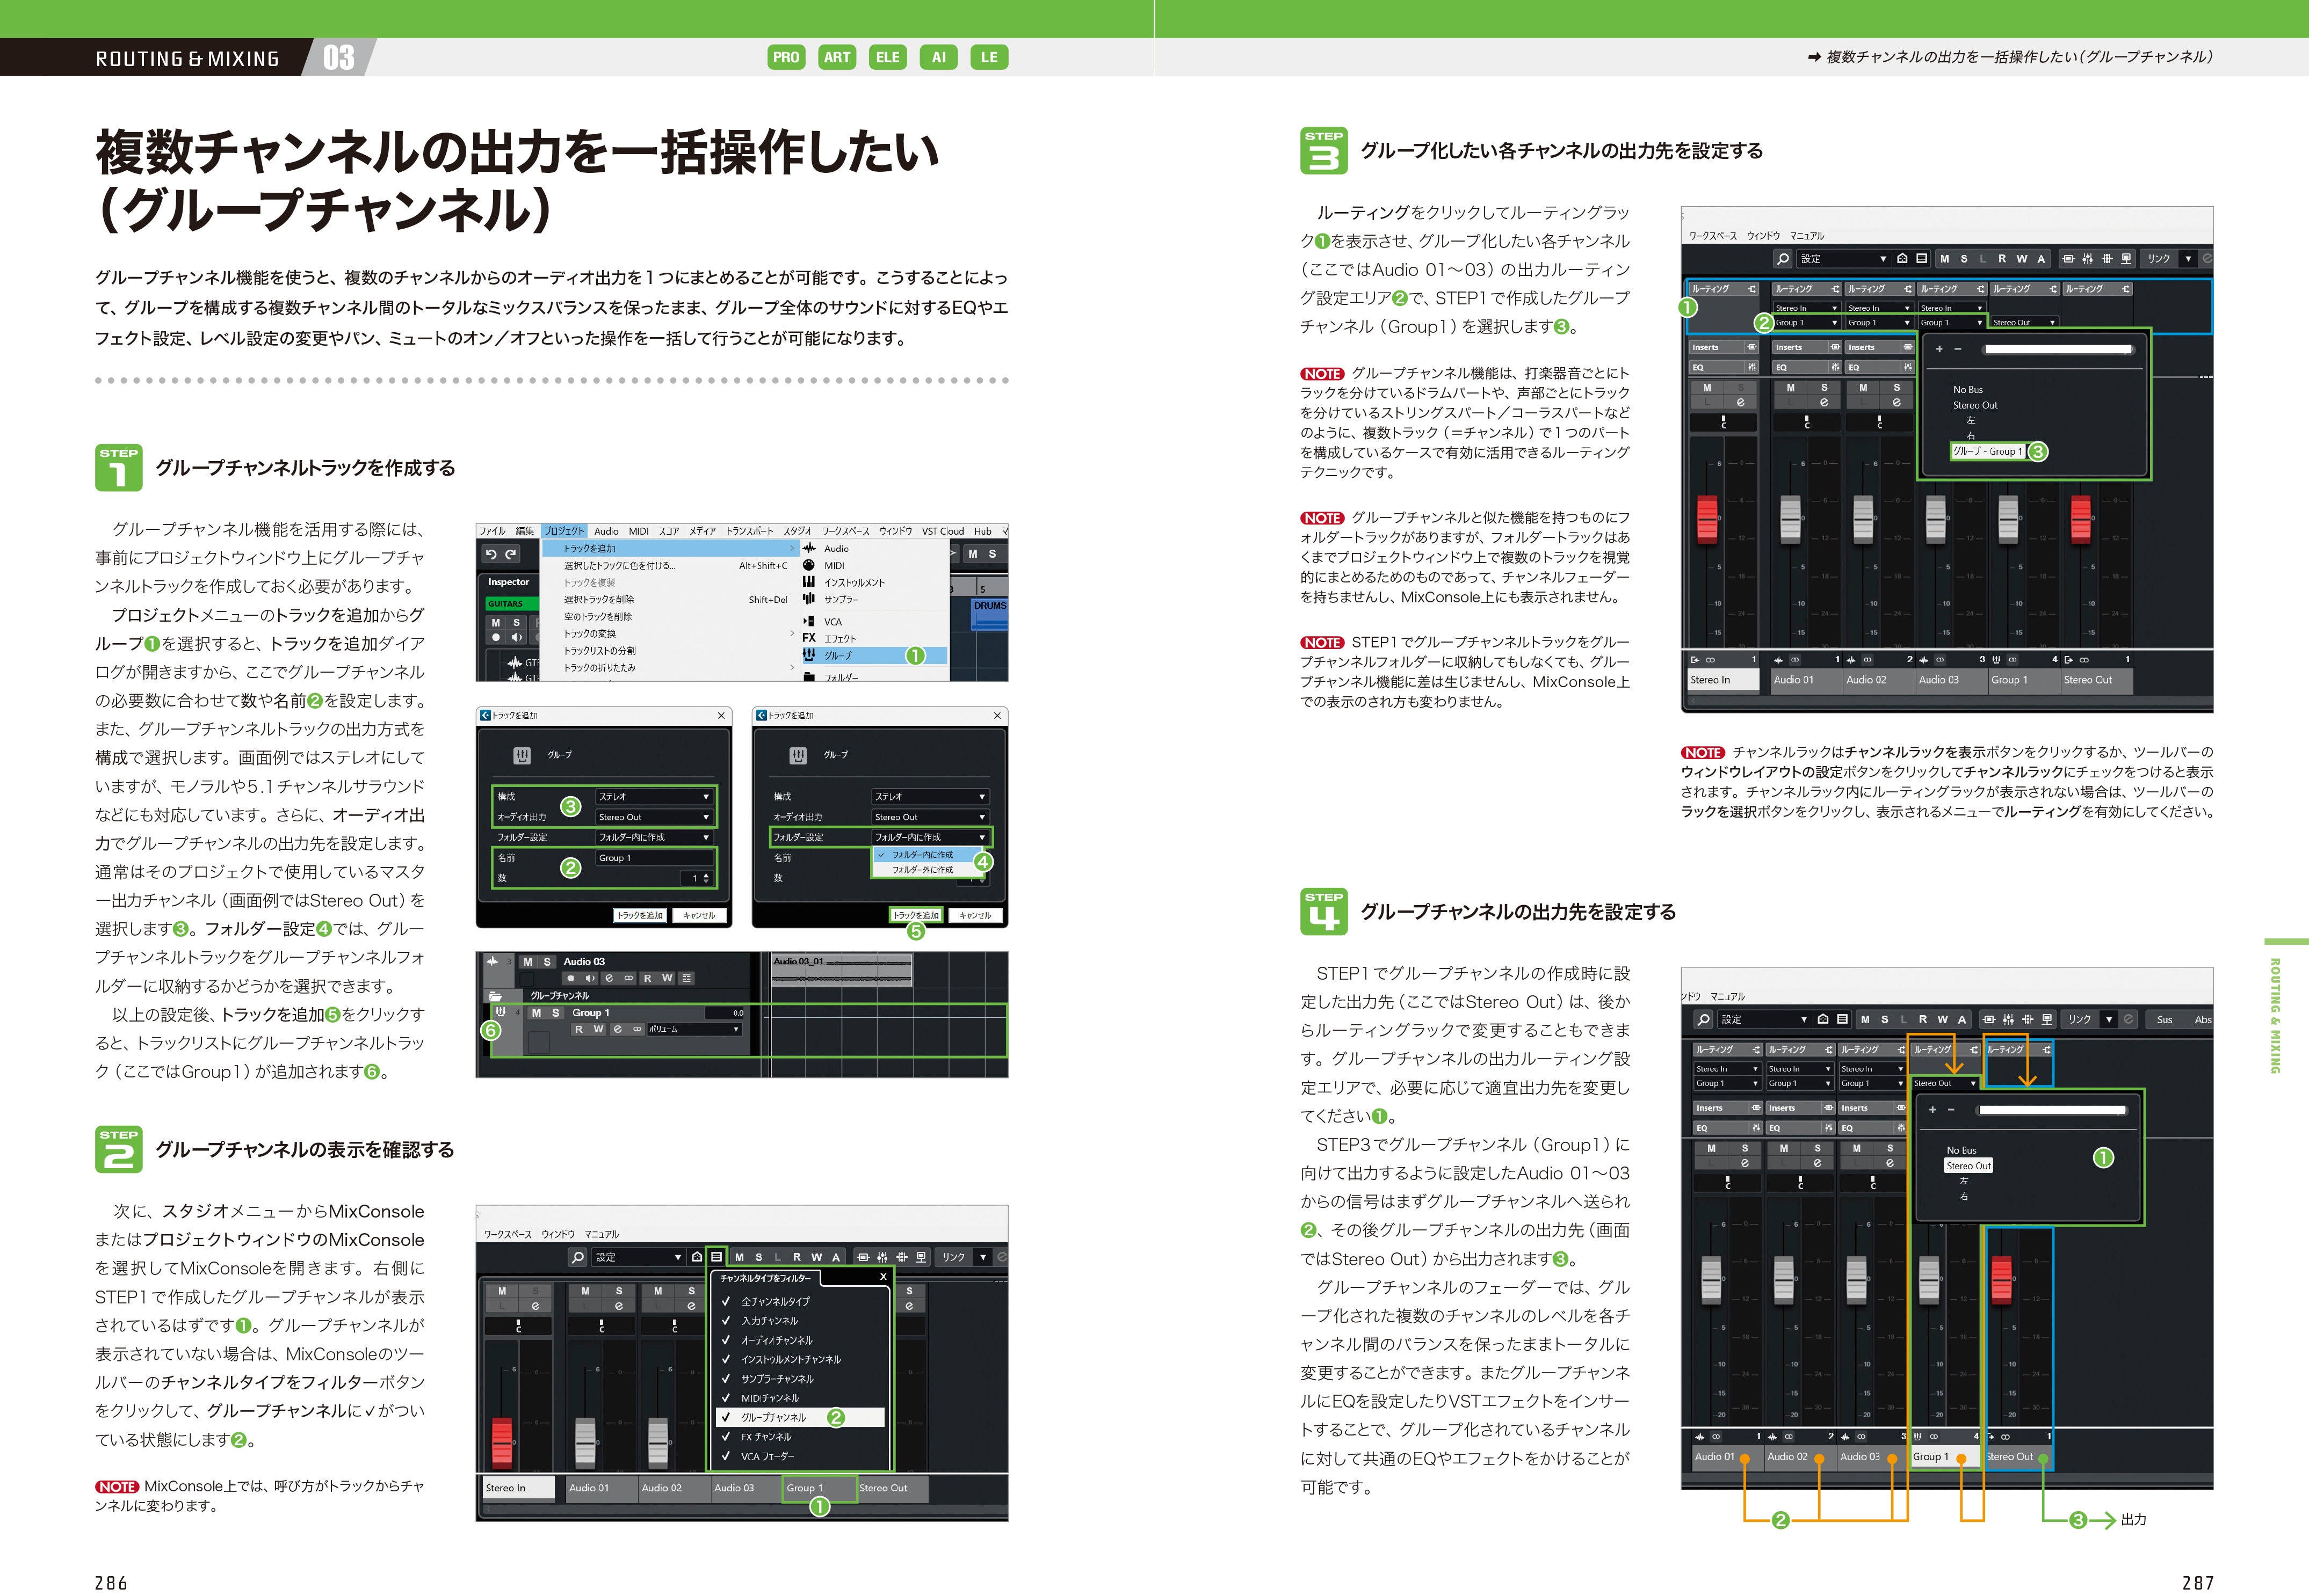
Task: Click the Undo arrow in project toolbar
Action: coord(490,554)
